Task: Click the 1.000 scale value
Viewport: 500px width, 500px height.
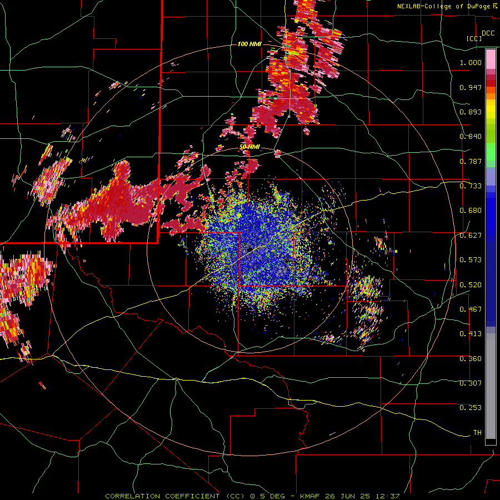Action: tap(471, 62)
